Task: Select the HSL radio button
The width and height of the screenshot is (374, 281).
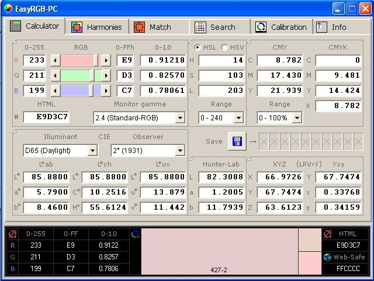Action: click(x=198, y=47)
